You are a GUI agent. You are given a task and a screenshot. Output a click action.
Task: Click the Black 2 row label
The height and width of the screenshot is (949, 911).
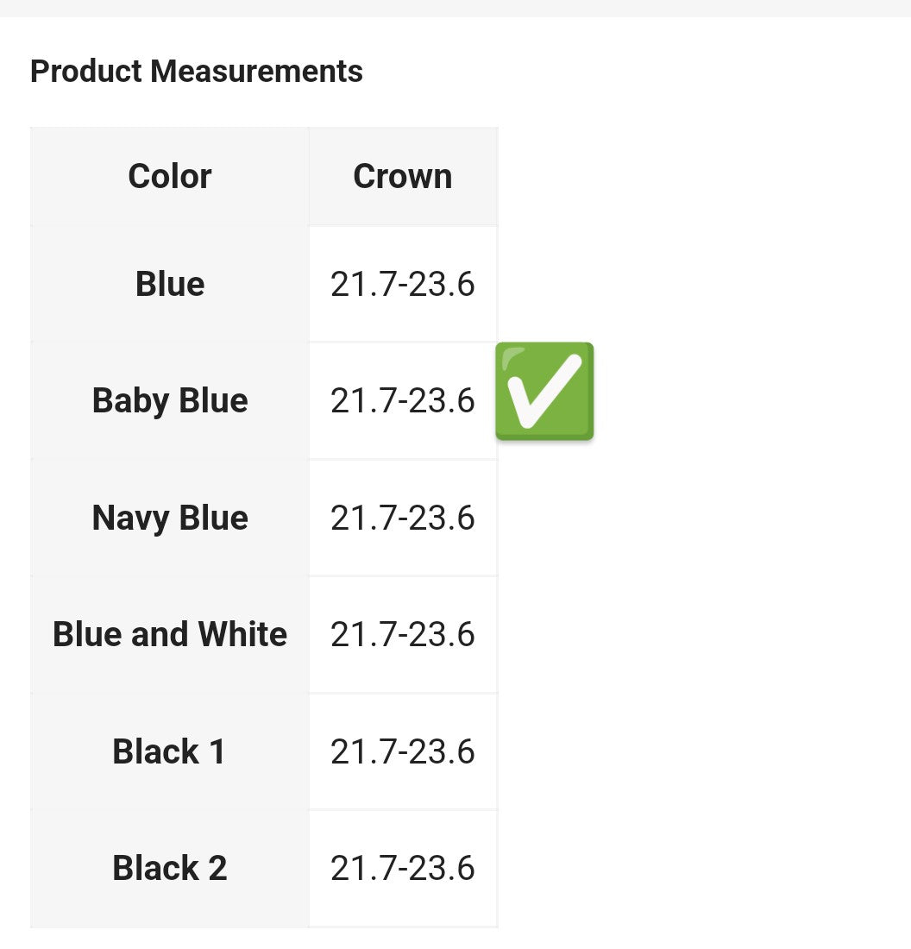point(170,868)
